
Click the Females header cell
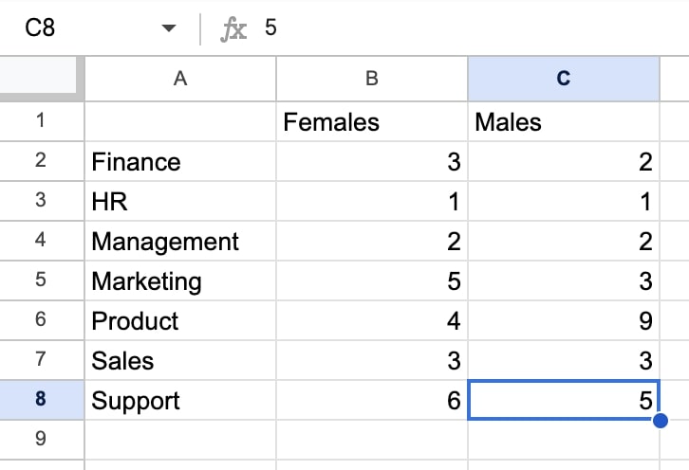coord(372,121)
